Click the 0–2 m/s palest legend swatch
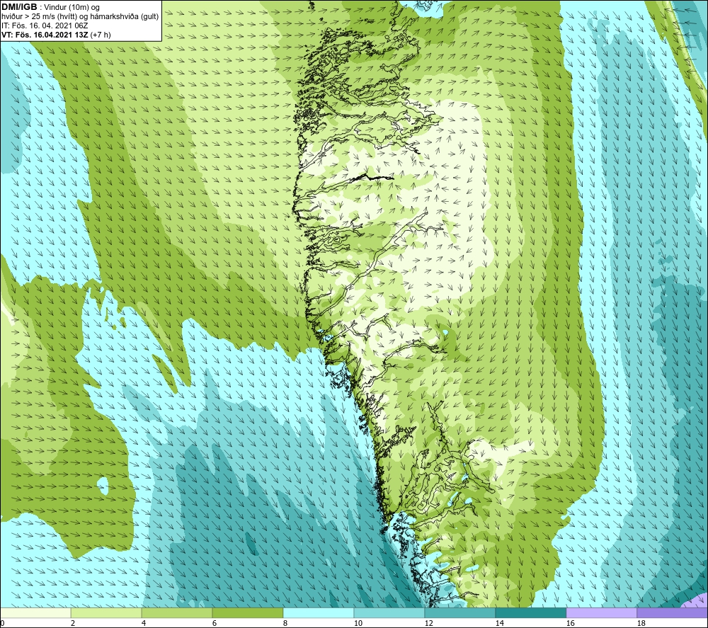The height and width of the screenshot is (628, 708). tap(35, 612)
